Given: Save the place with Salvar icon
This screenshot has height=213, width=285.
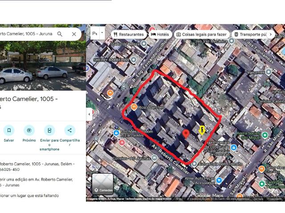Looking at the screenshot, I should pyautogui.click(x=9, y=130).
